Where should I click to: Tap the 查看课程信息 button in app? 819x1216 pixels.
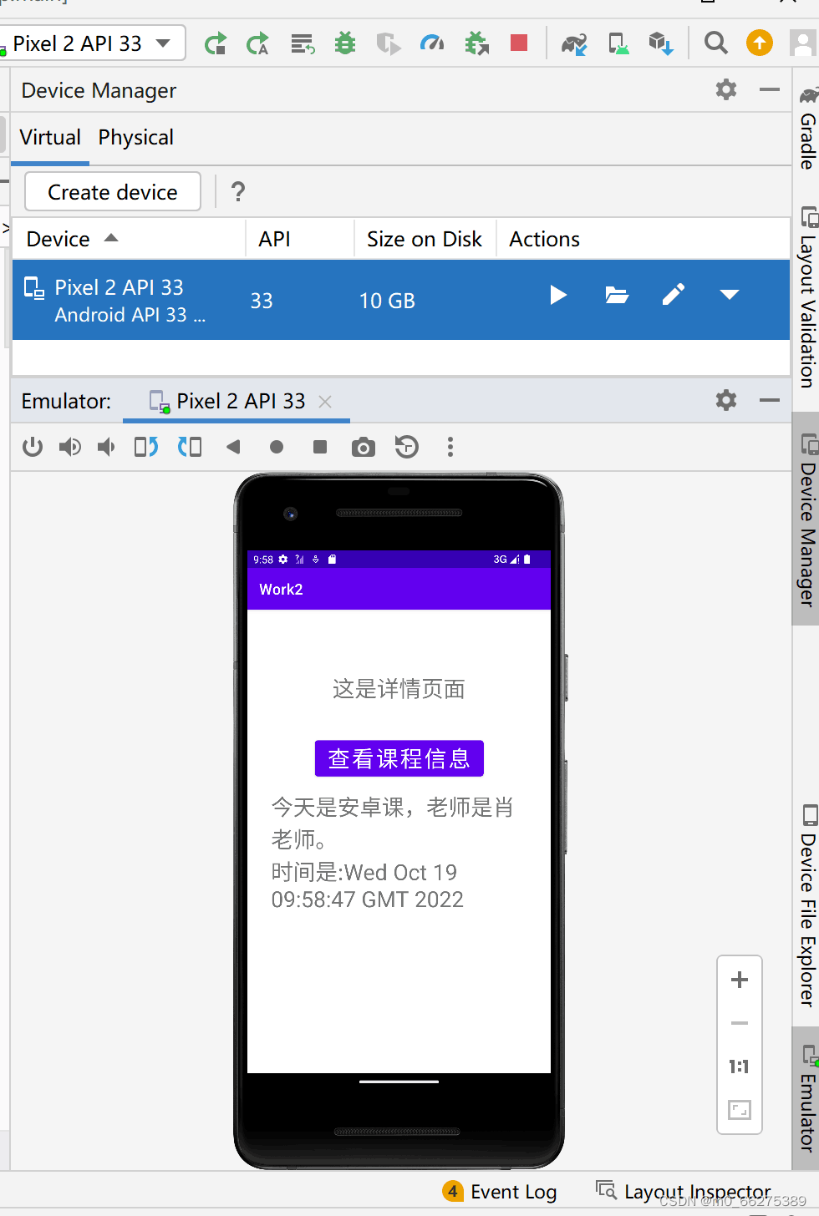click(x=399, y=757)
